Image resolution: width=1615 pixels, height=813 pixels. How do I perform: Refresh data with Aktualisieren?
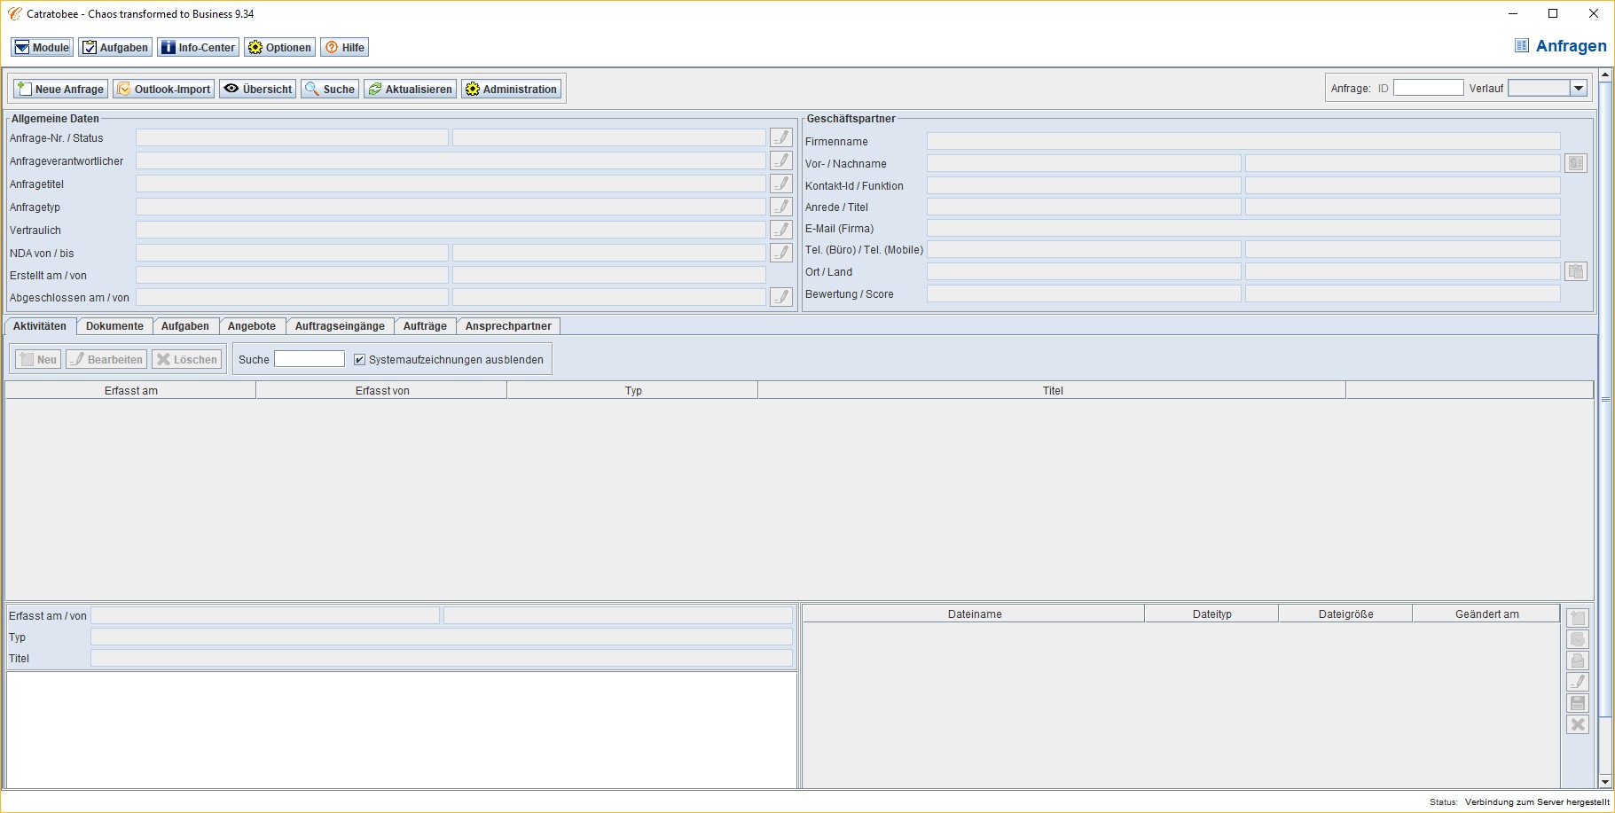(x=411, y=89)
